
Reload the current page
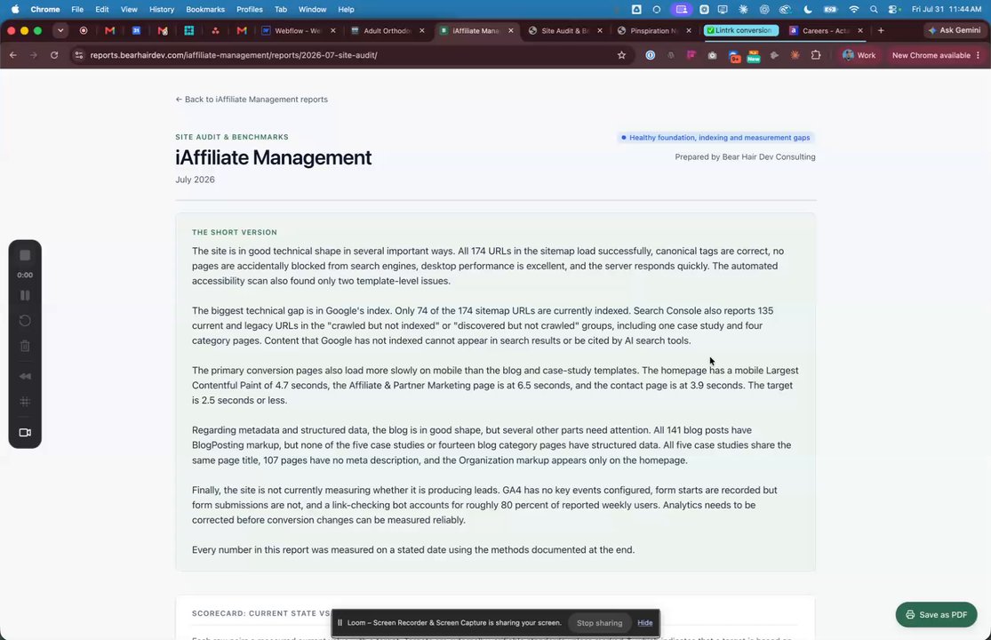pyautogui.click(x=54, y=55)
